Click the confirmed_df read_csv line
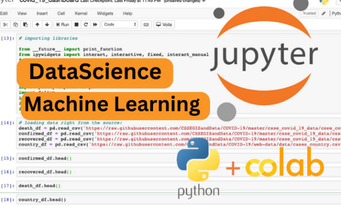 pos(180,134)
